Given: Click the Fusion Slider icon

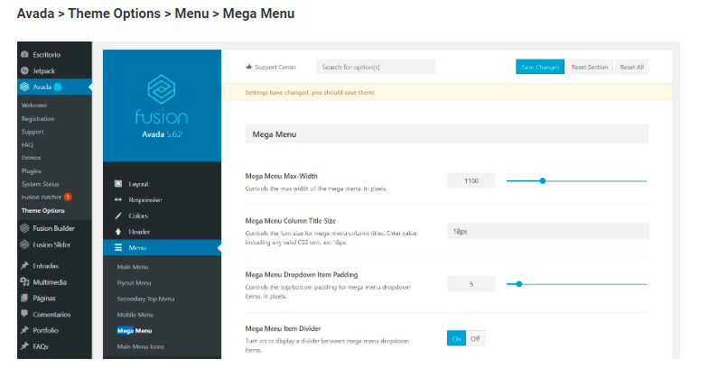Looking at the screenshot, I should (x=25, y=244).
